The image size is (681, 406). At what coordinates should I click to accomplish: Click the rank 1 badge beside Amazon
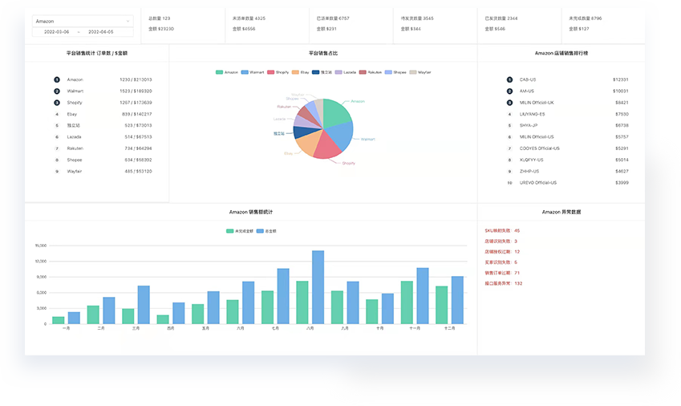click(57, 79)
